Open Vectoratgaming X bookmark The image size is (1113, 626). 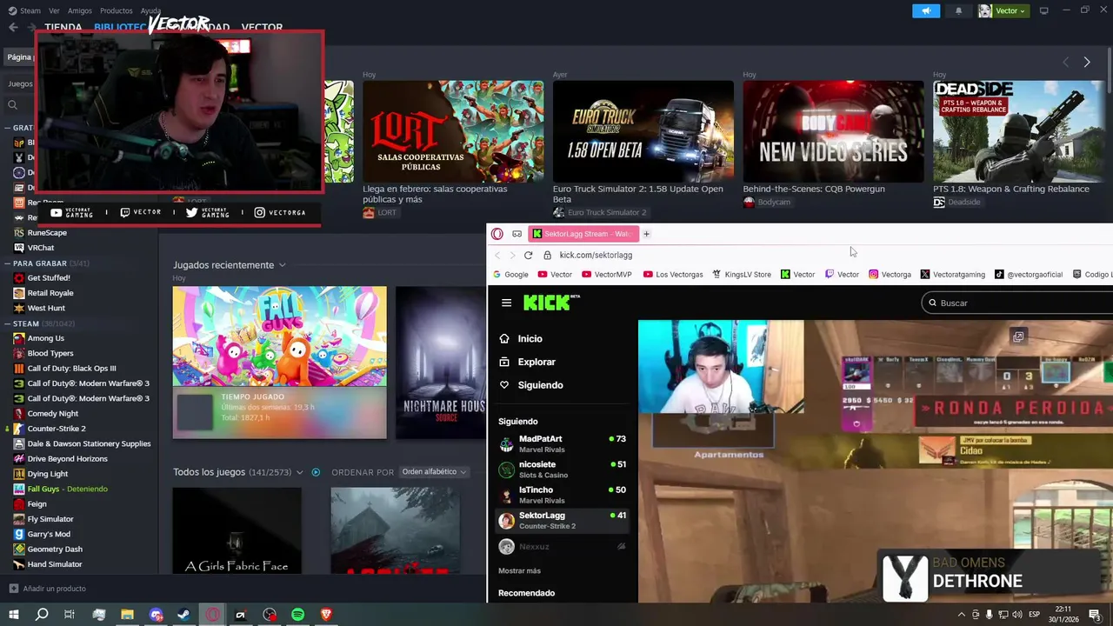coord(953,275)
